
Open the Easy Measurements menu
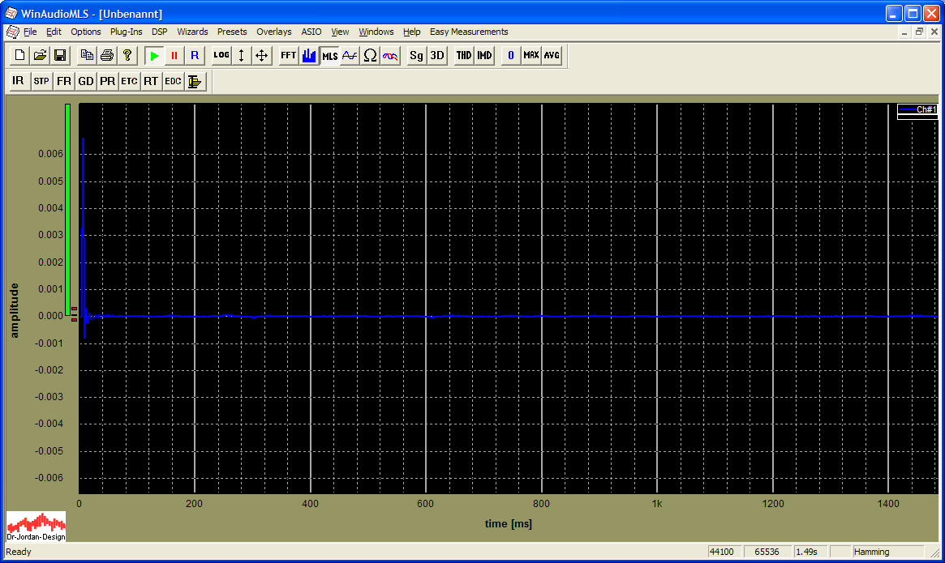[469, 32]
